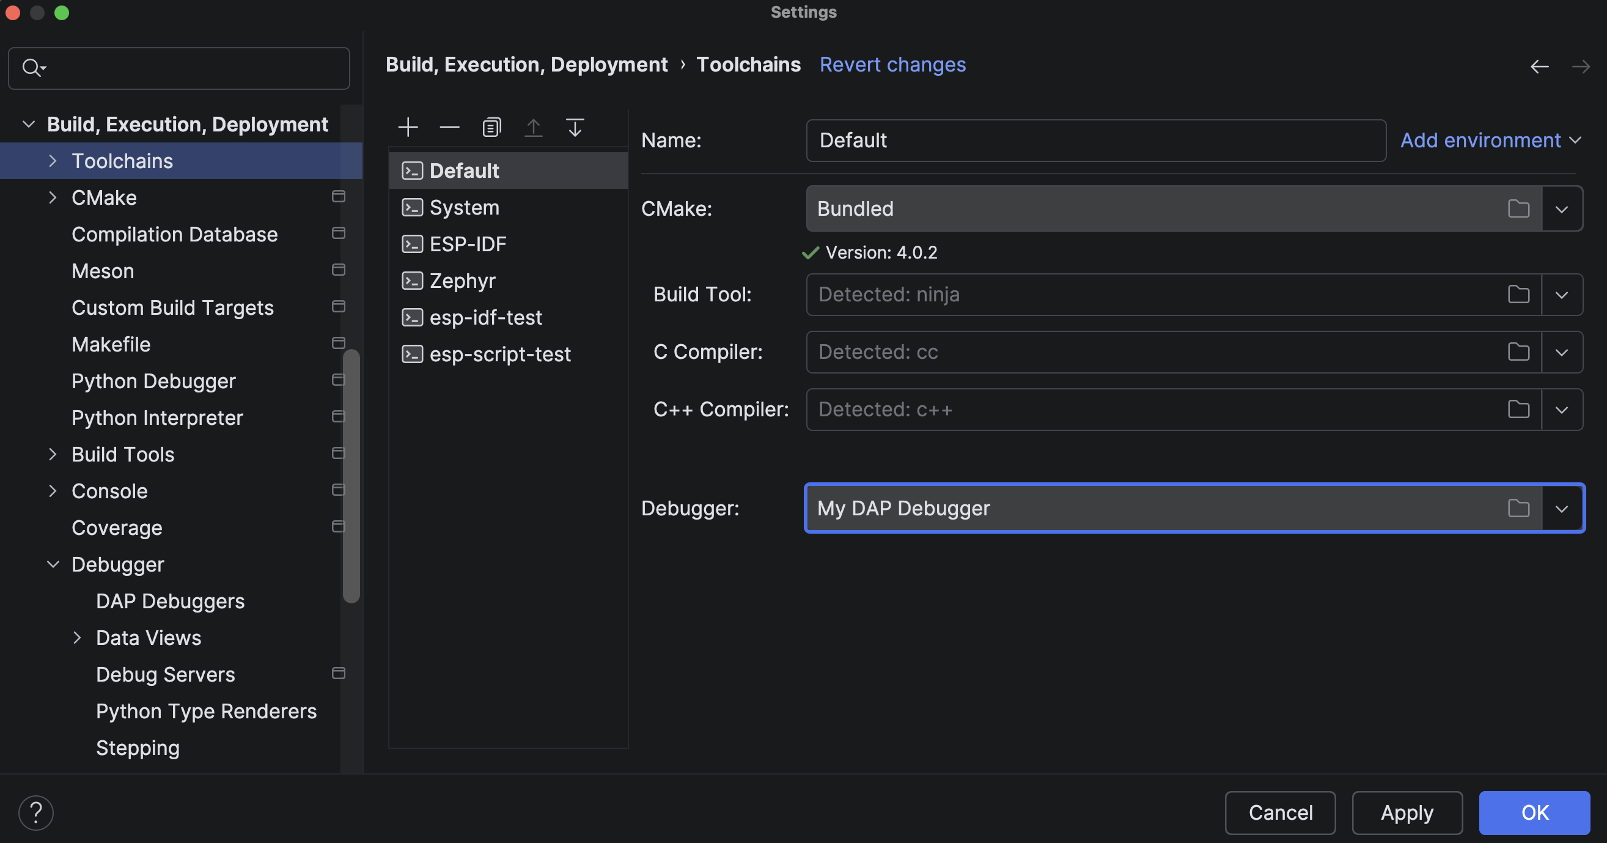The image size is (1607, 843).
Task: Collapse the Debugger tree node
Action: [x=53, y=565]
